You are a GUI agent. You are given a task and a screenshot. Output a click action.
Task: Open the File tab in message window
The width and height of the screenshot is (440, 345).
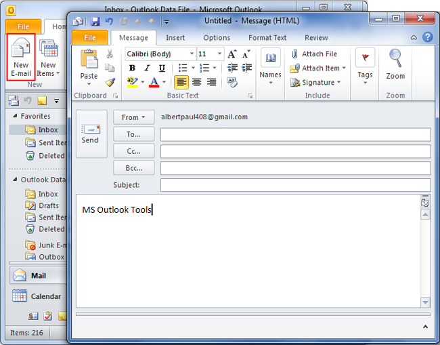pos(90,38)
